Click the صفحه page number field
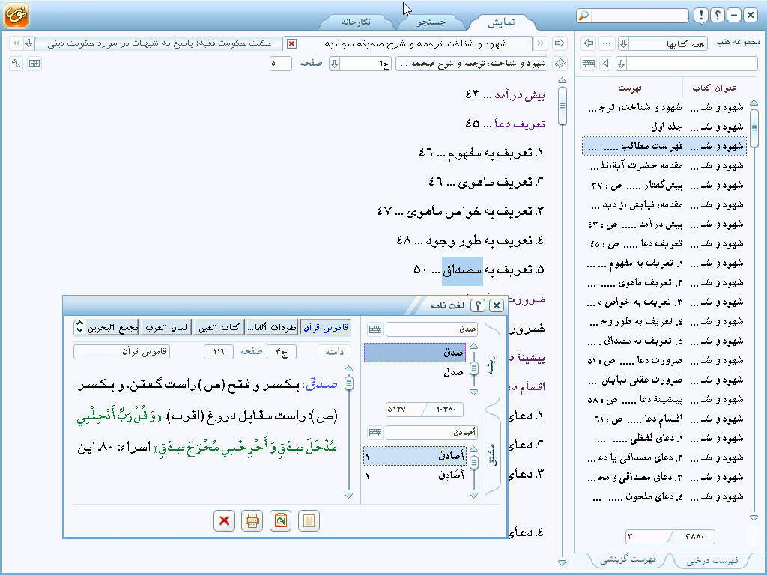The image size is (767, 575). (x=280, y=64)
